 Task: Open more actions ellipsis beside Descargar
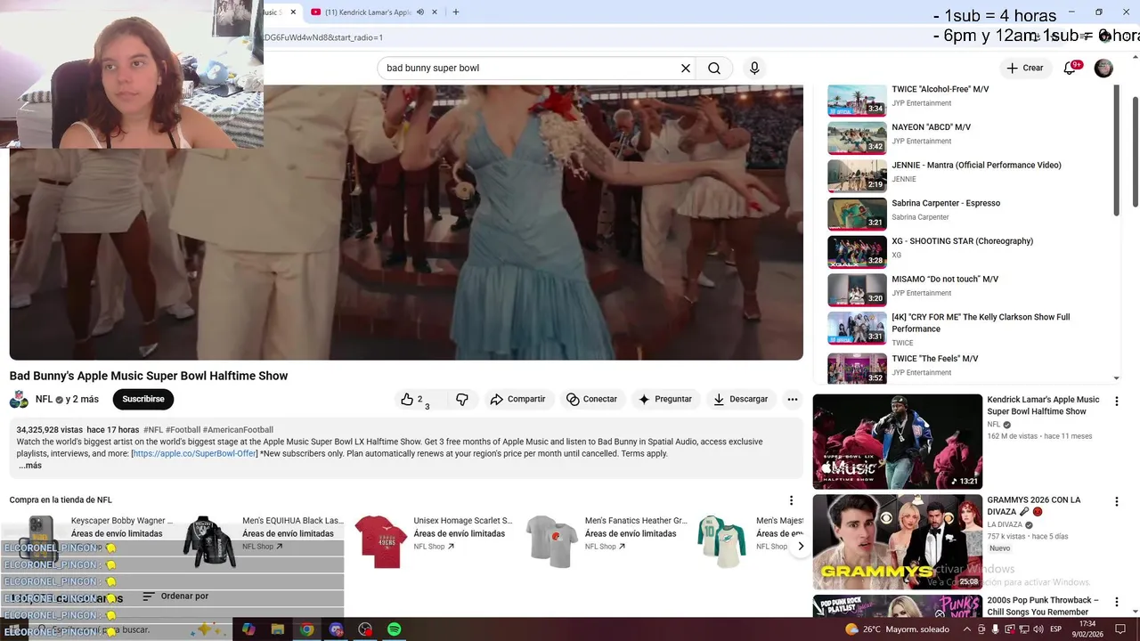point(792,399)
